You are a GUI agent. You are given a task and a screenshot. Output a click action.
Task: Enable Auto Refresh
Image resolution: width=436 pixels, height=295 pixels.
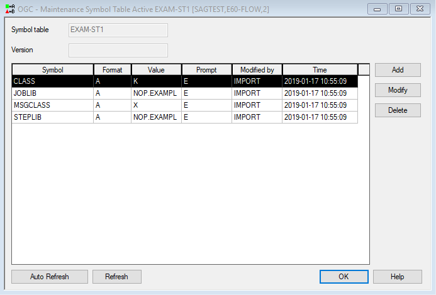coord(50,277)
